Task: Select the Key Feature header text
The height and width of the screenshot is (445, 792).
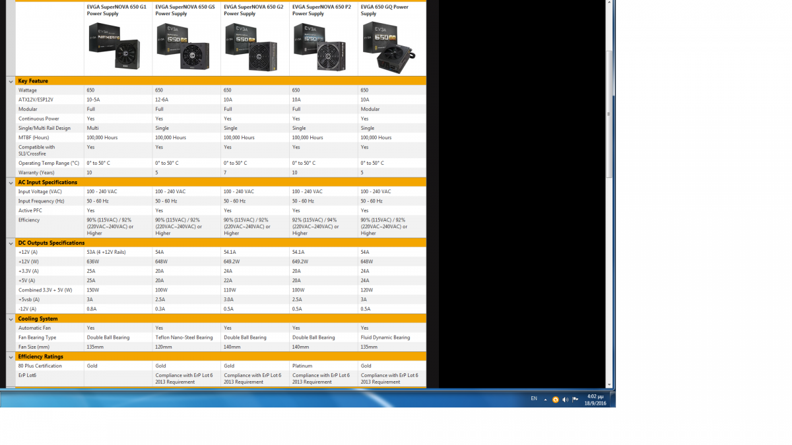Action: coord(33,81)
